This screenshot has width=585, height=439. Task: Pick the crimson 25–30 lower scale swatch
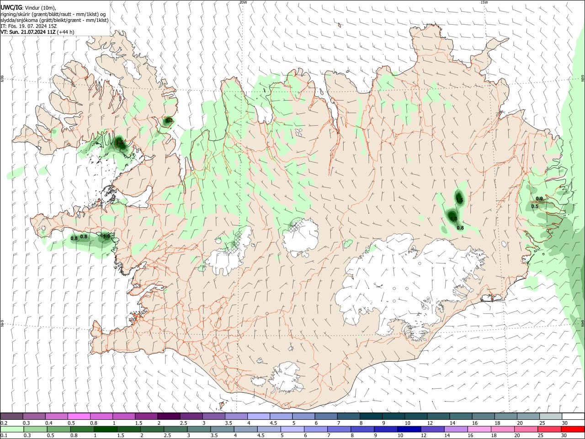tap(550, 429)
